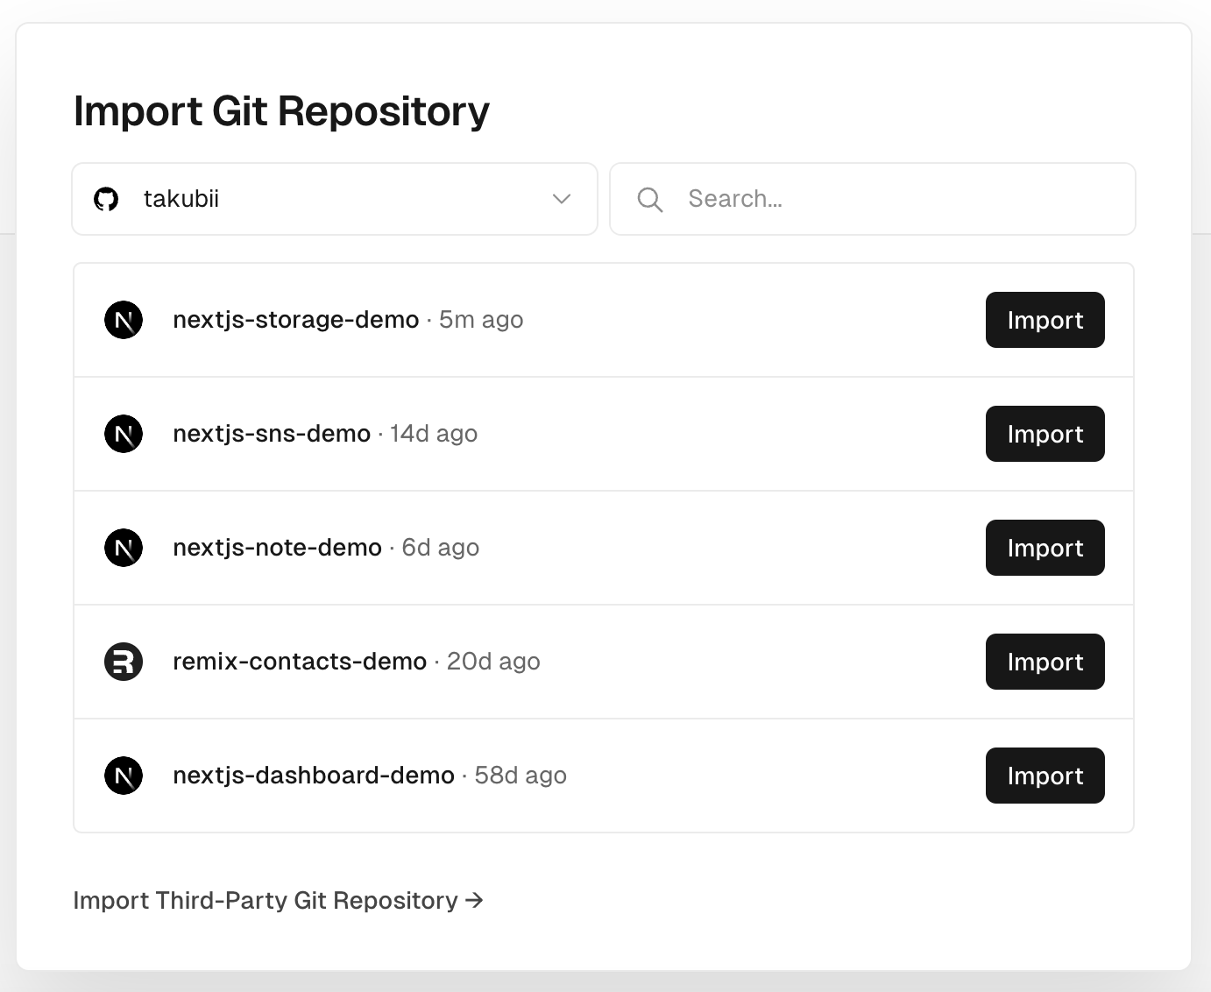Click the '58d ago' timestamp
Image resolution: width=1211 pixels, height=992 pixels.
(x=521, y=776)
